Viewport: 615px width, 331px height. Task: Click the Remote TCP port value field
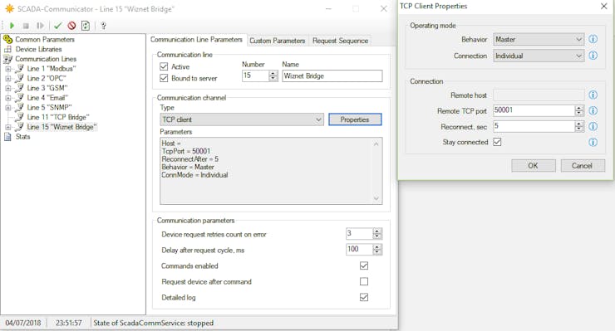(534, 111)
